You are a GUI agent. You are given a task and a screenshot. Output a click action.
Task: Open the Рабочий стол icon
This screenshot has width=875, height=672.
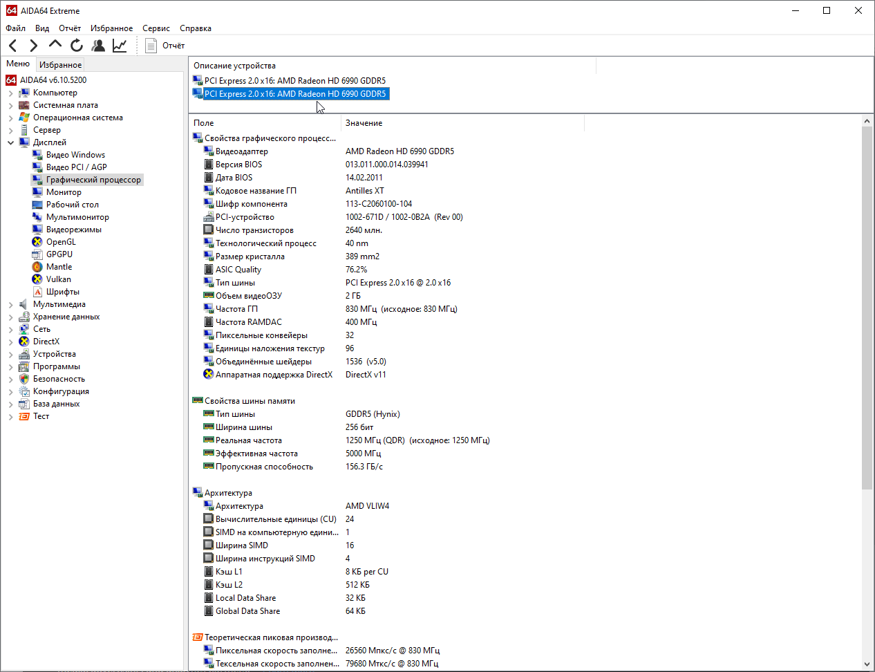(37, 205)
